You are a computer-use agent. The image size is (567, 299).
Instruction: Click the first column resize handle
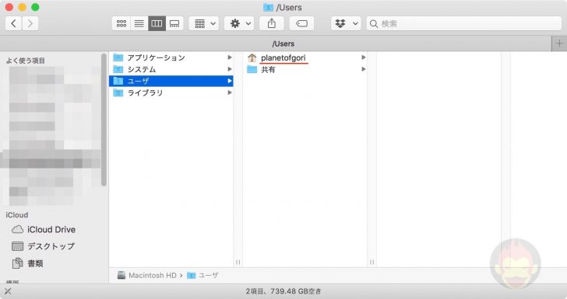coord(238,262)
